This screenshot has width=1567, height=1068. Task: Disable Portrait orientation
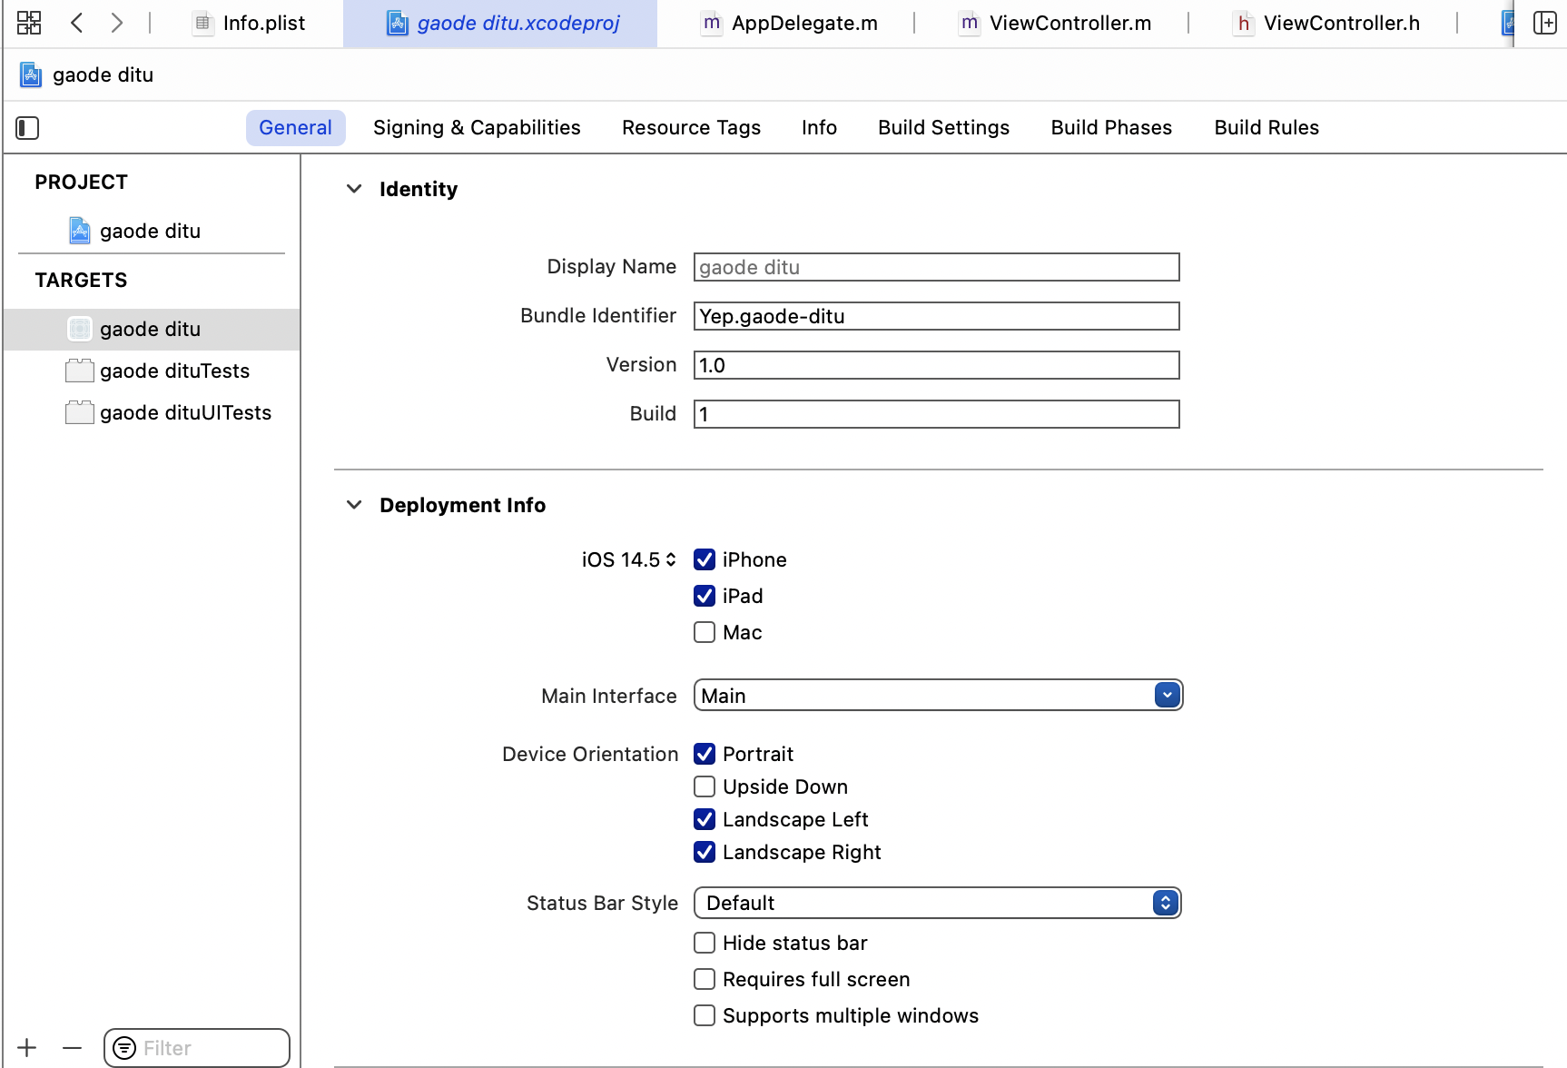[705, 754]
